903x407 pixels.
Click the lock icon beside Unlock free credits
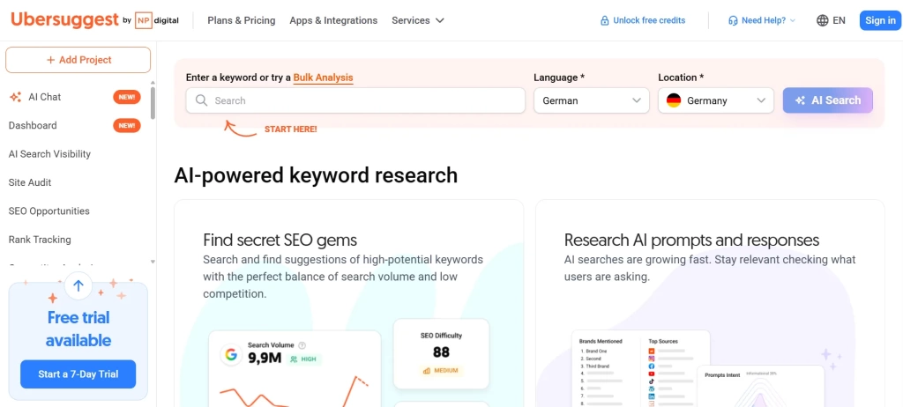coord(605,21)
